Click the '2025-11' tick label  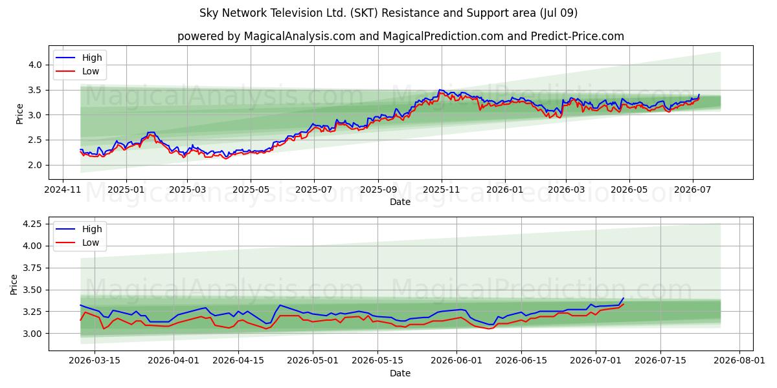[442, 189]
